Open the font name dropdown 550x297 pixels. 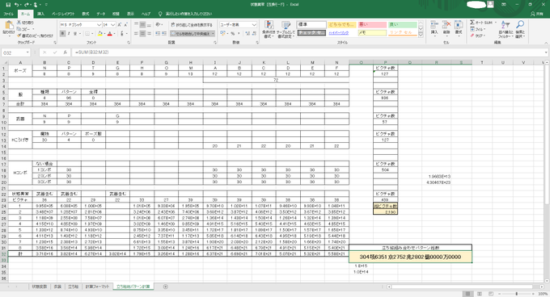99,25
